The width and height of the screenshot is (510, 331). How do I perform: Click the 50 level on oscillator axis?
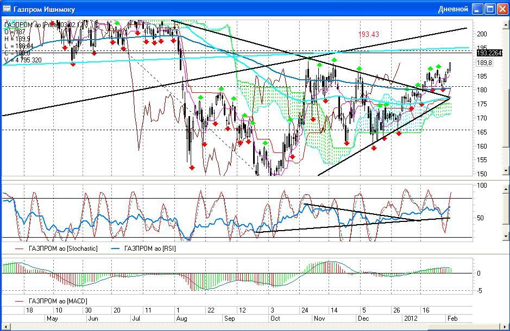point(480,218)
